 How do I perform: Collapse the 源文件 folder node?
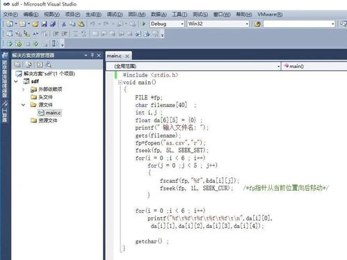tap(23, 105)
